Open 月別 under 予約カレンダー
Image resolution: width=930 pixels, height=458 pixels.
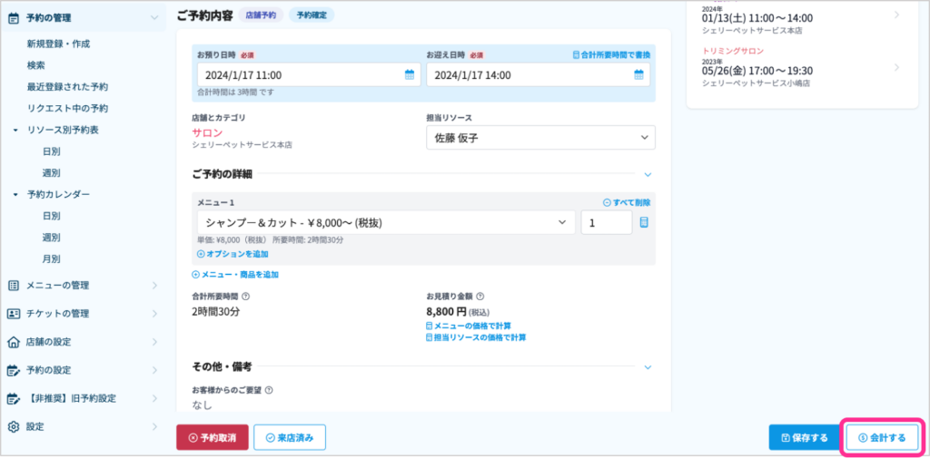51,258
